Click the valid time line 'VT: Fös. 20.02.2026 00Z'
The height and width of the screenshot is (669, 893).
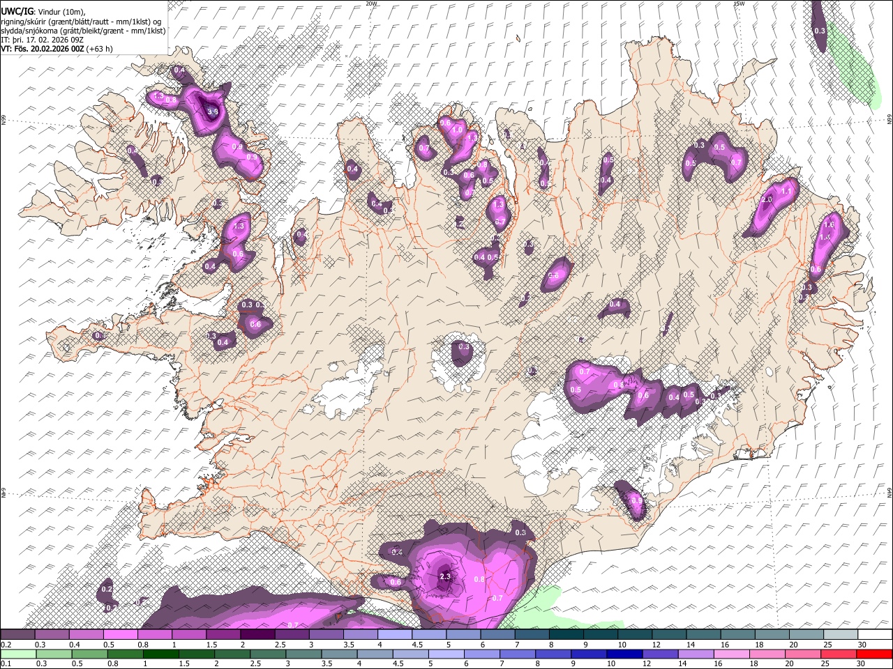[x=43, y=49]
